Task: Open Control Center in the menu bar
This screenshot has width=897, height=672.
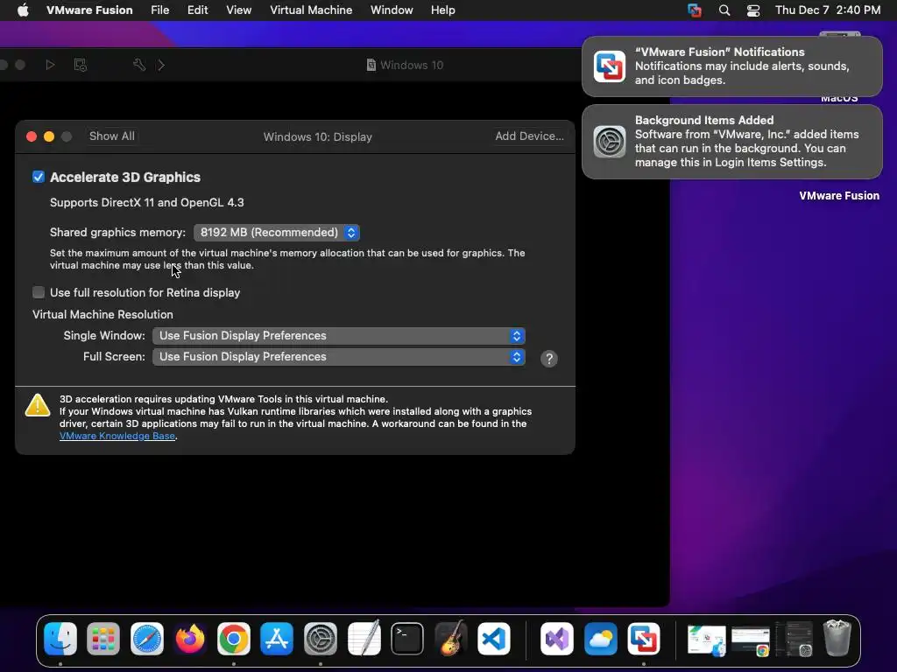Action: point(753,10)
